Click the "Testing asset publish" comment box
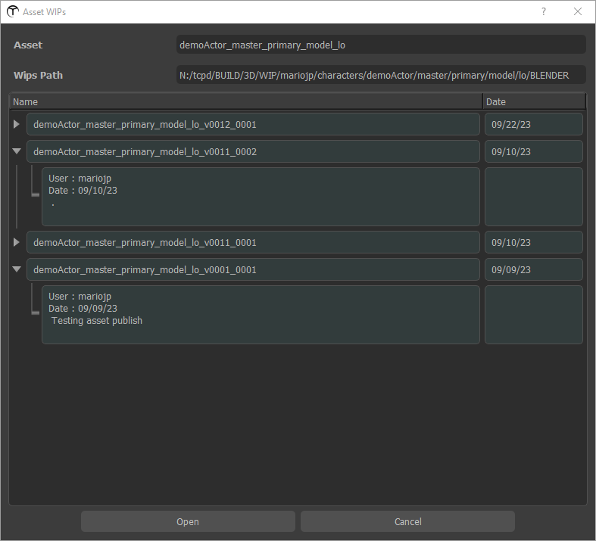Screen dimensions: 596x541 point(261,315)
